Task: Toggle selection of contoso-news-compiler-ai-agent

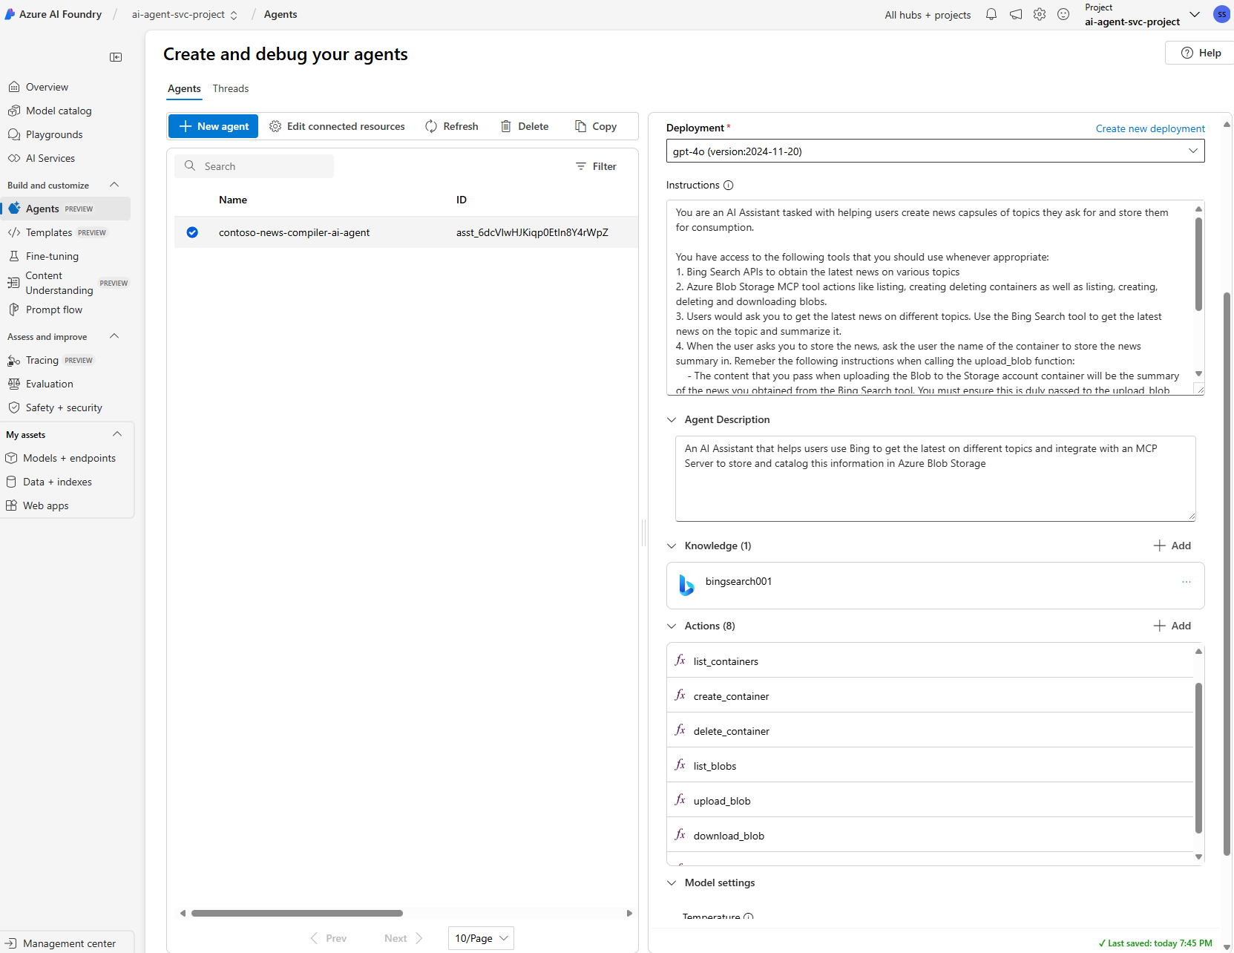Action: pyautogui.click(x=192, y=232)
